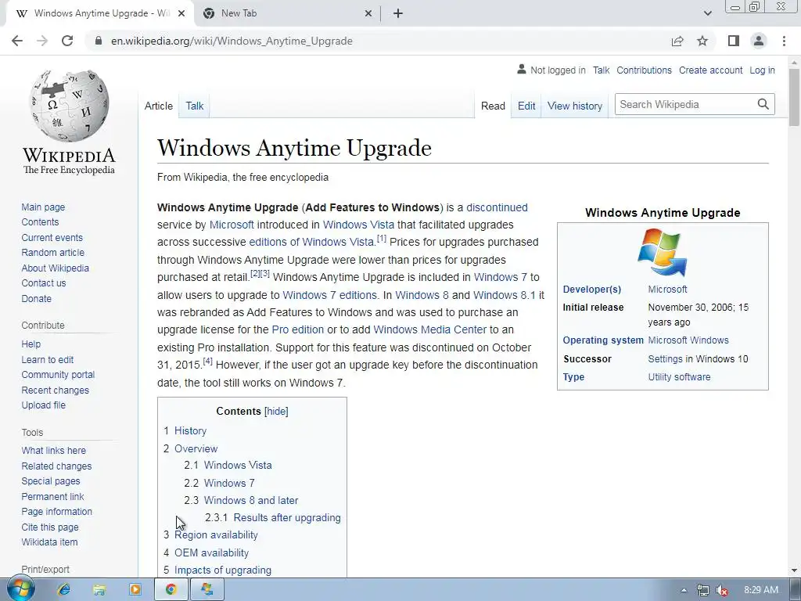801x601 pixels.
Task: Open the article Talk tab
Action: coord(195,106)
